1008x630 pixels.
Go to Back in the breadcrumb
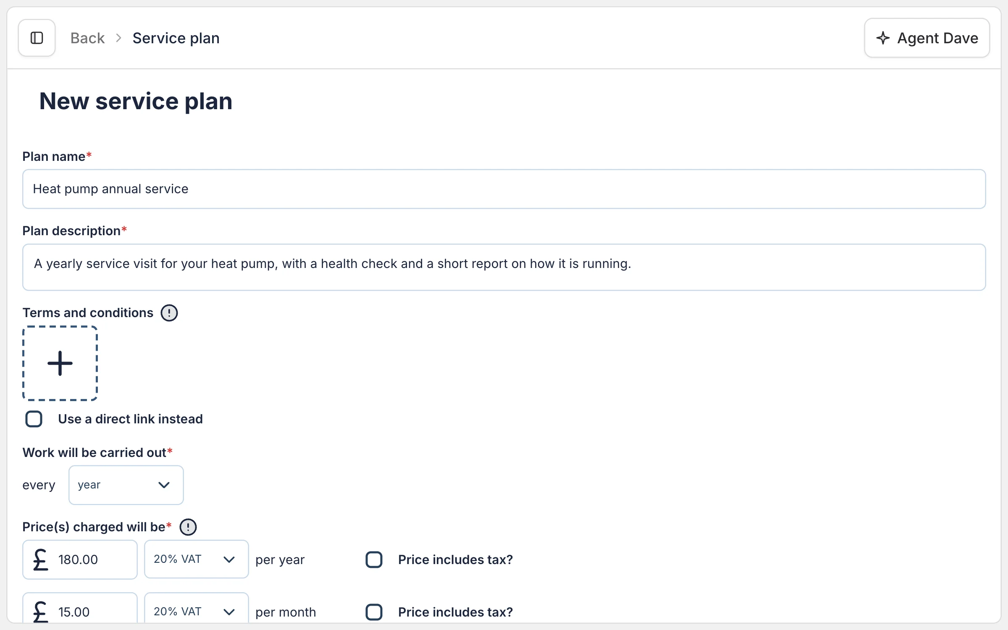(87, 38)
